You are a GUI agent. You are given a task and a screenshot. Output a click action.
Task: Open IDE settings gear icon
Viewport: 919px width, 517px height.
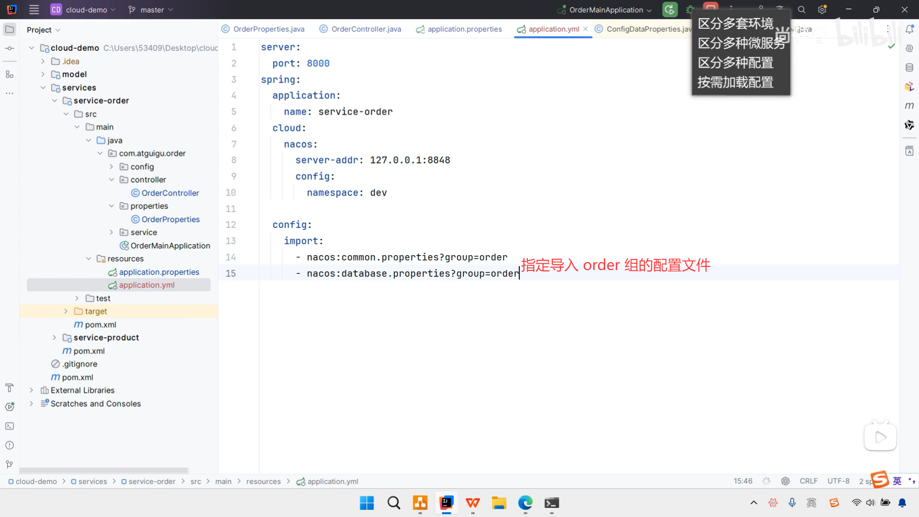click(822, 10)
